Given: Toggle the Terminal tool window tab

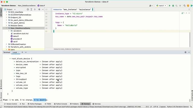Looking at the screenshot, I should coord(86,104).
